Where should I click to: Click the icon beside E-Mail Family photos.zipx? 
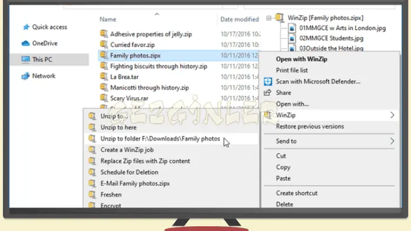tap(92, 183)
